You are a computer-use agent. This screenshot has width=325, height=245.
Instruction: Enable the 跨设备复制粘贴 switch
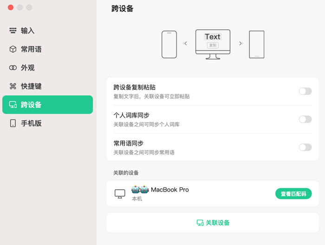pyautogui.click(x=305, y=91)
